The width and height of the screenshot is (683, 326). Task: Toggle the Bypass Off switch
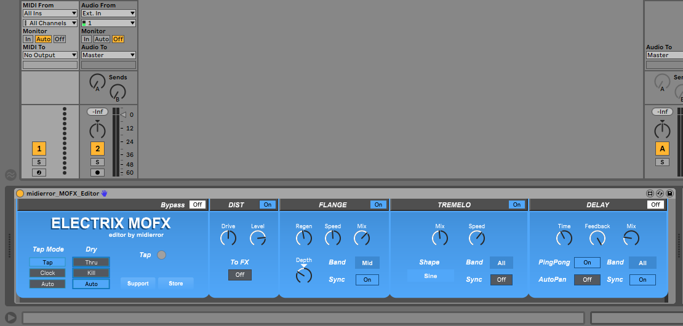(x=197, y=205)
